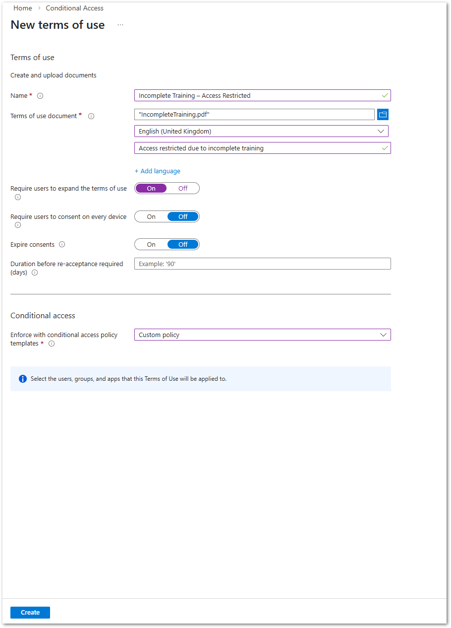451x628 pixels.
Task: Turn on the Expire consents toggle
Action: point(151,244)
